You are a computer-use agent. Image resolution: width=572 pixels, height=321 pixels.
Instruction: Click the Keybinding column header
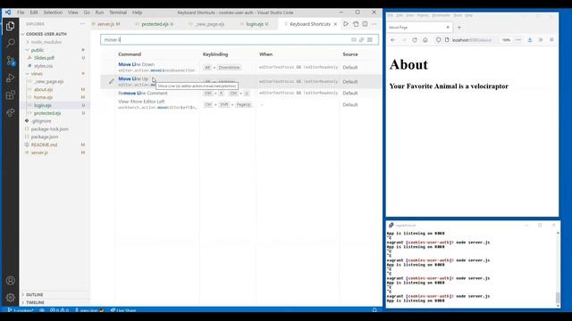(215, 54)
